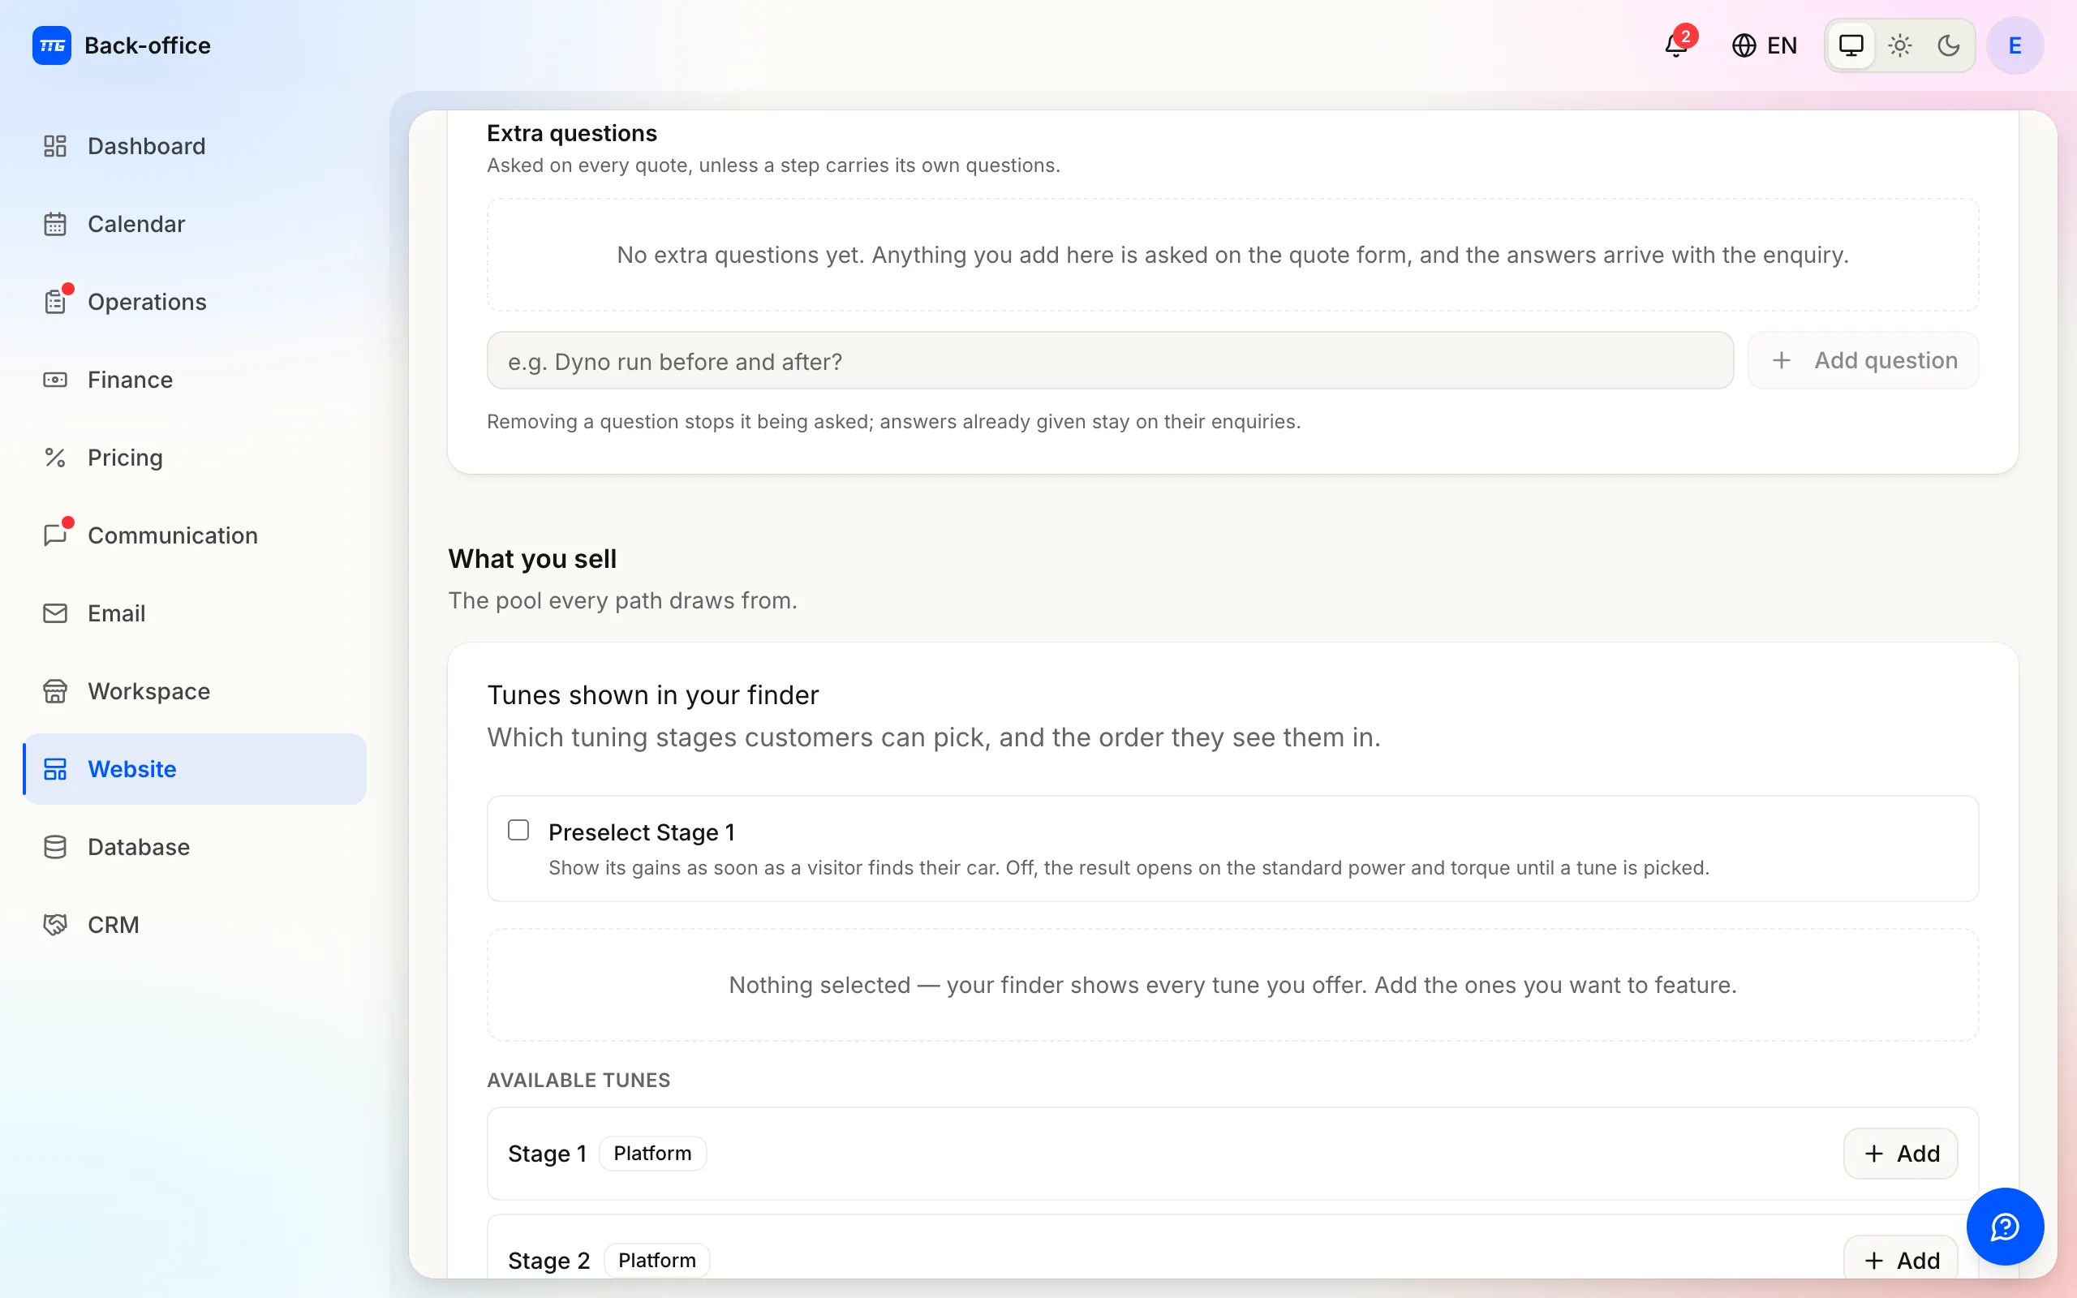Click the "Nothing selected" empty state text

(x=1232, y=985)
